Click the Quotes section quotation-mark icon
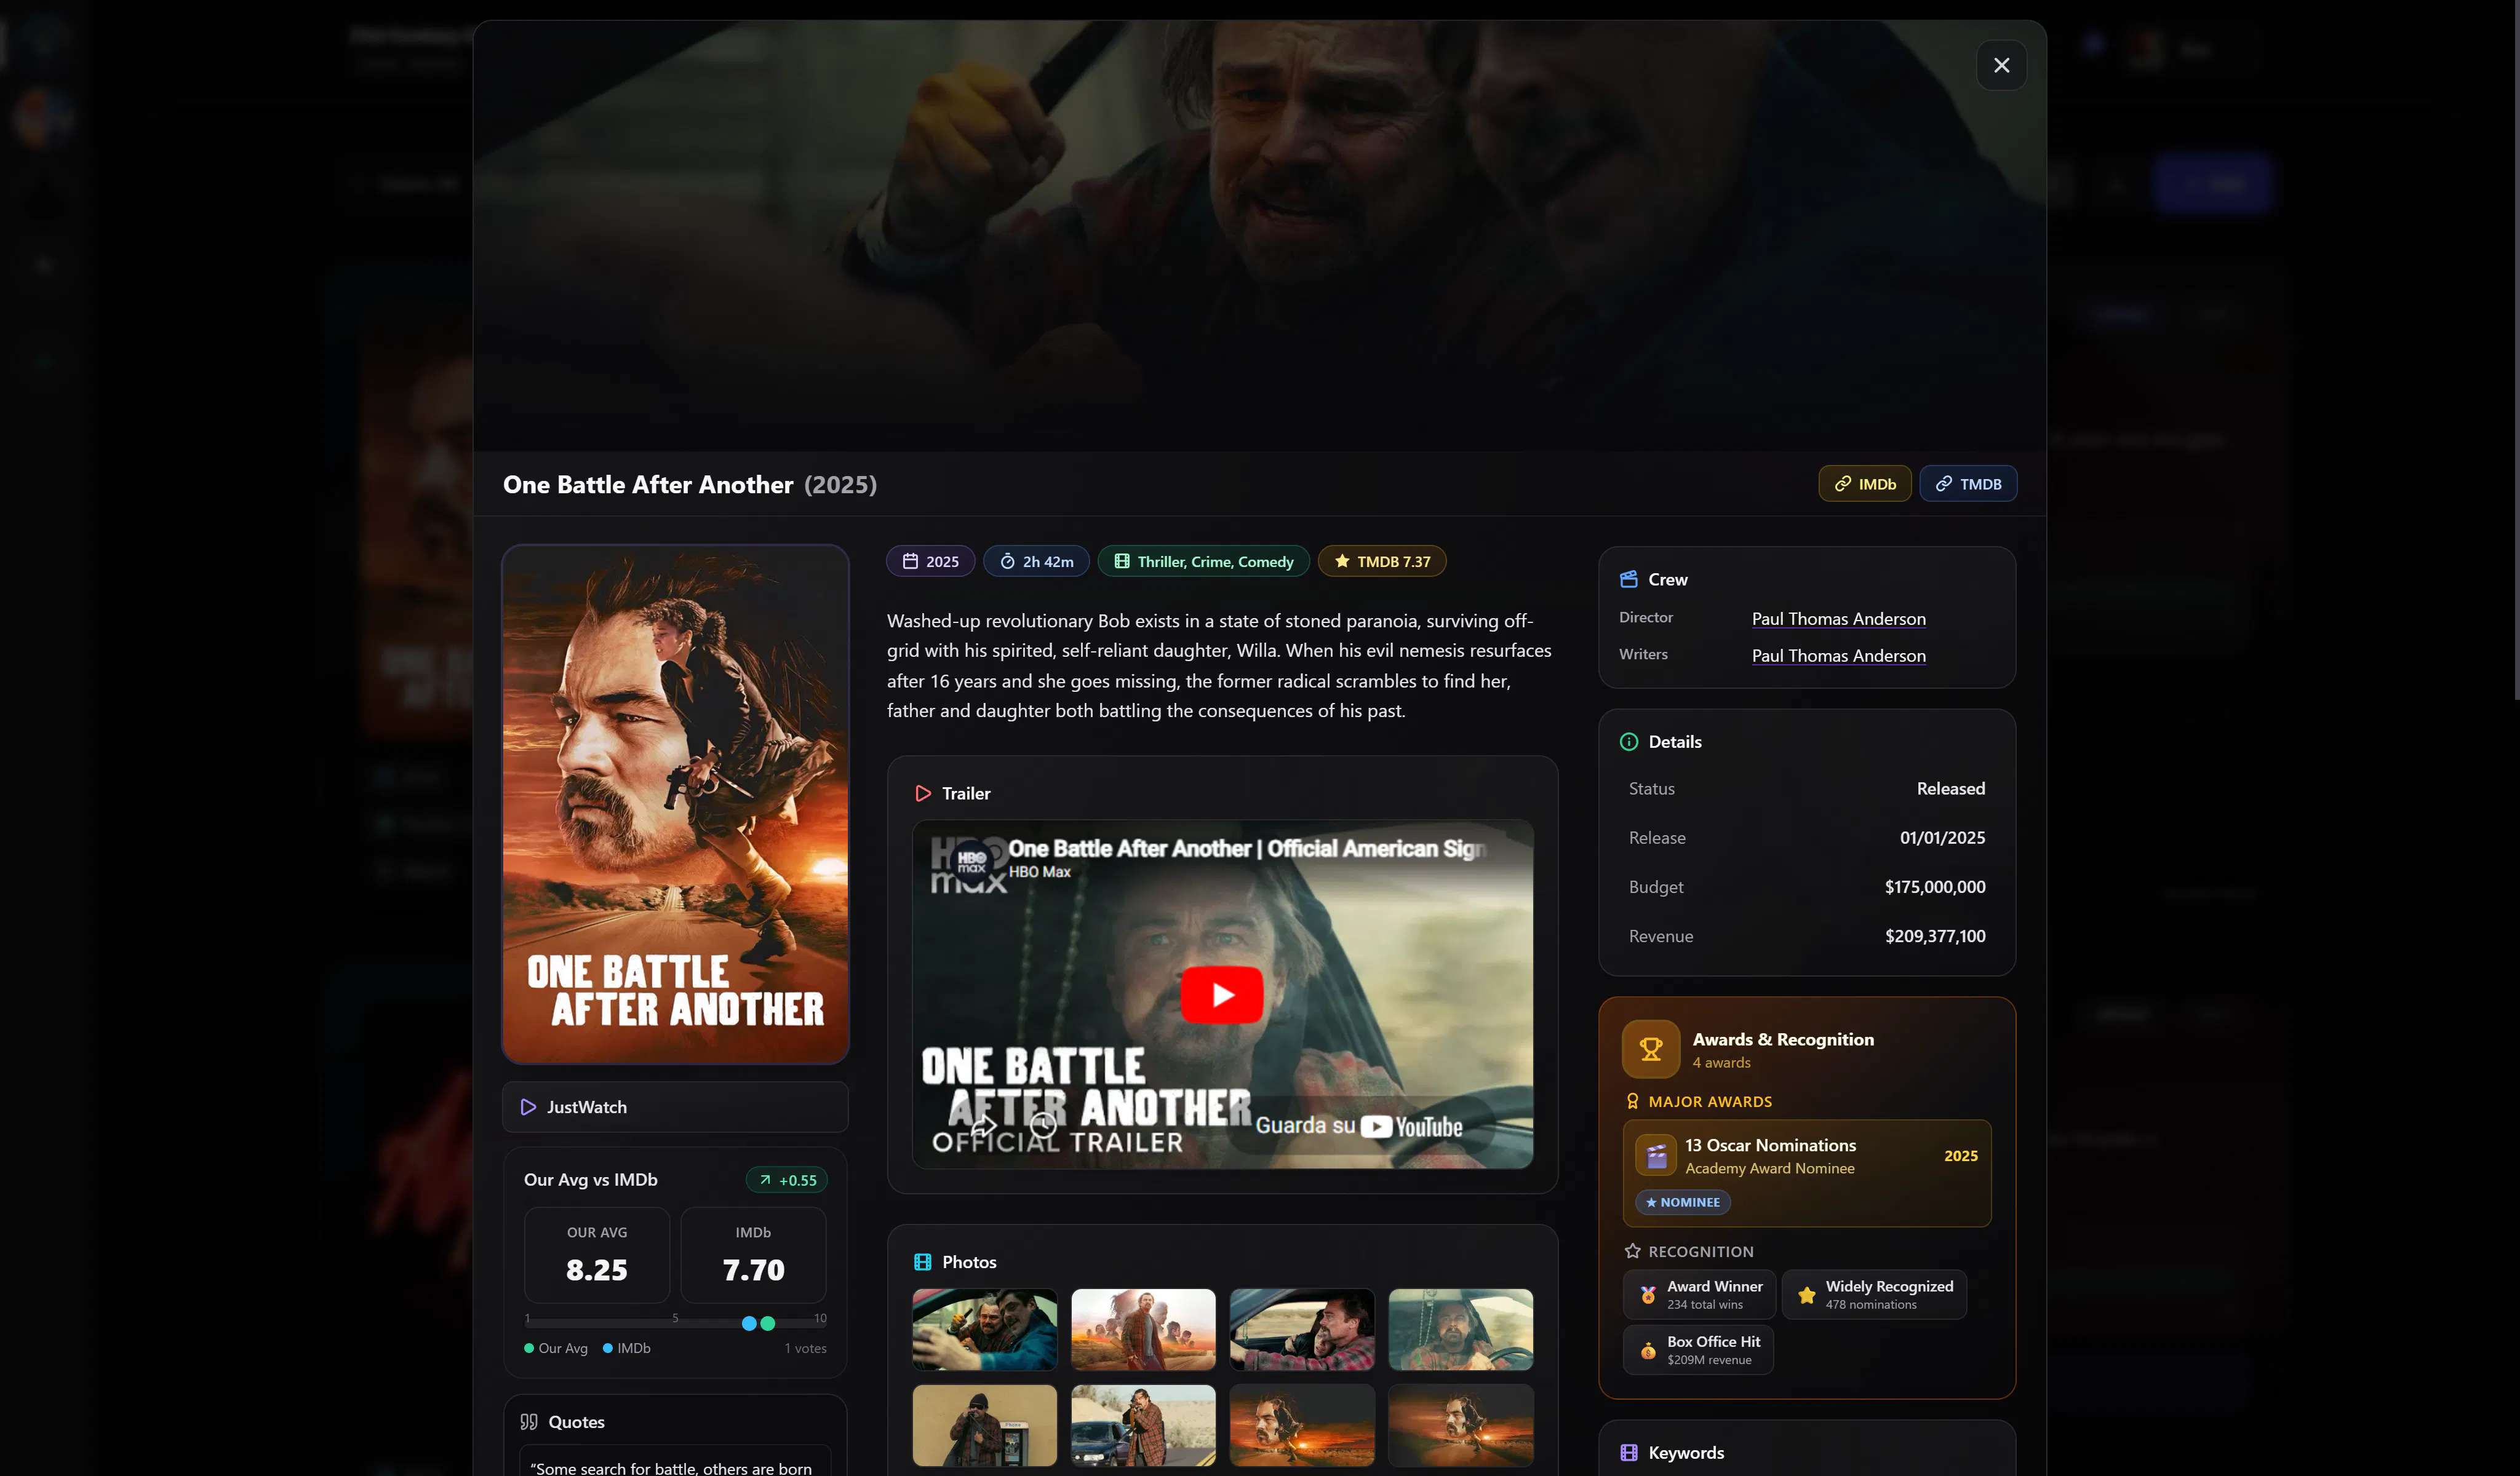The image size is (2520, 1476). tap(529, 1422)
